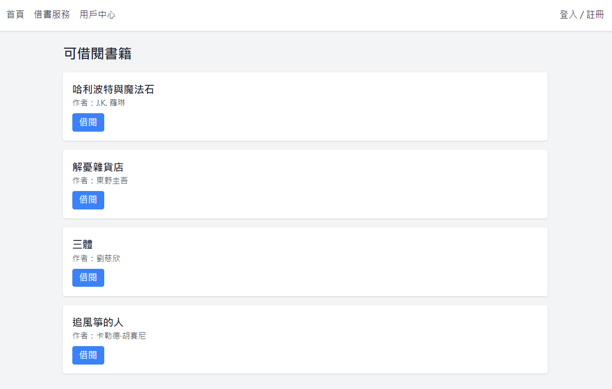The image size is (612, 389).
Task: Open 用戶中心 in the navigation bar
Action: (97, 14)
